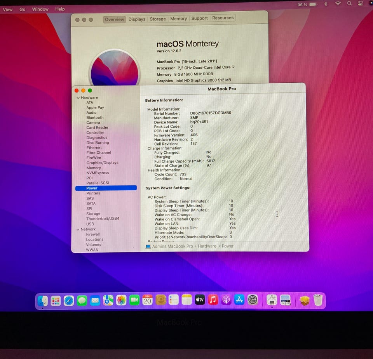The image size is (373, 359).
Task: Open Preview app in the Dock
Action: (x=286, y=300)
